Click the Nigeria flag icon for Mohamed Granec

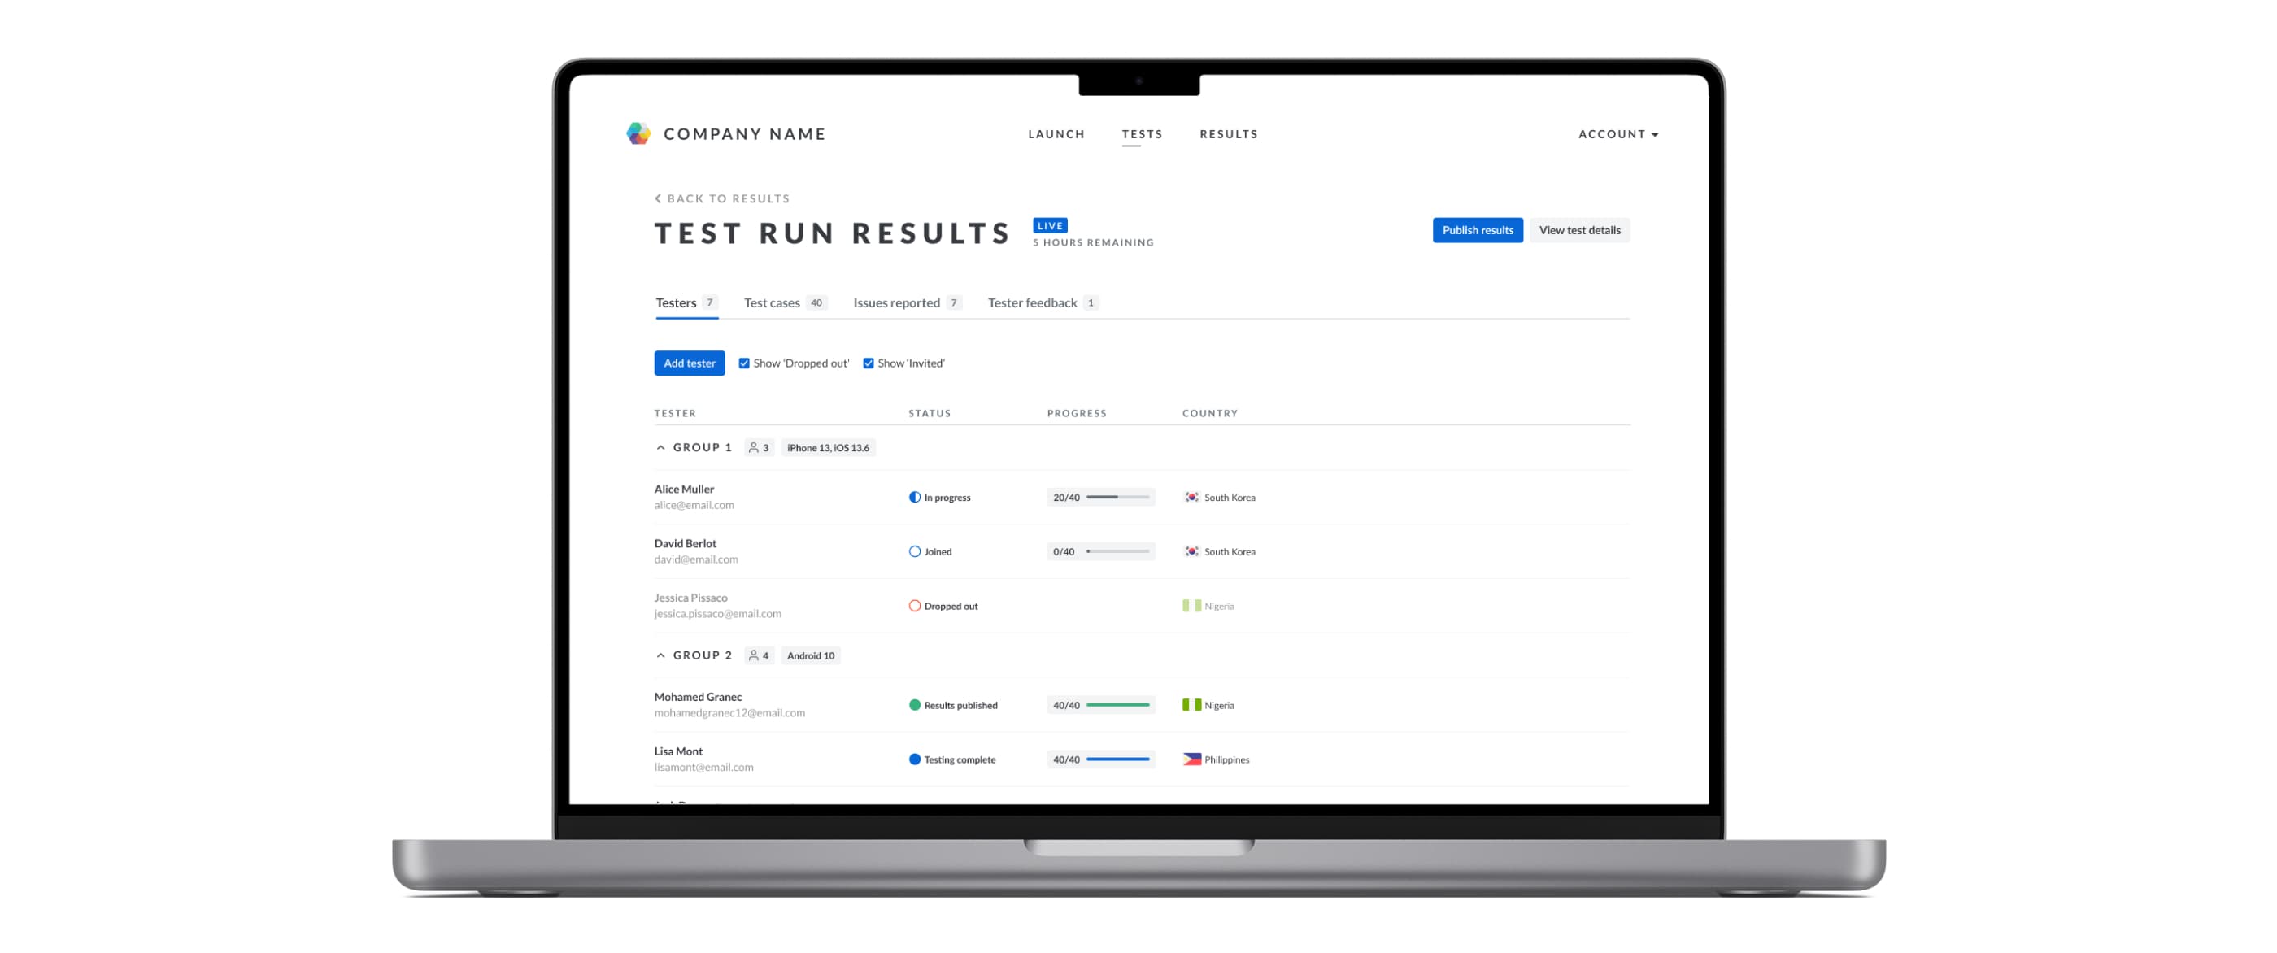click(1192, 704)
